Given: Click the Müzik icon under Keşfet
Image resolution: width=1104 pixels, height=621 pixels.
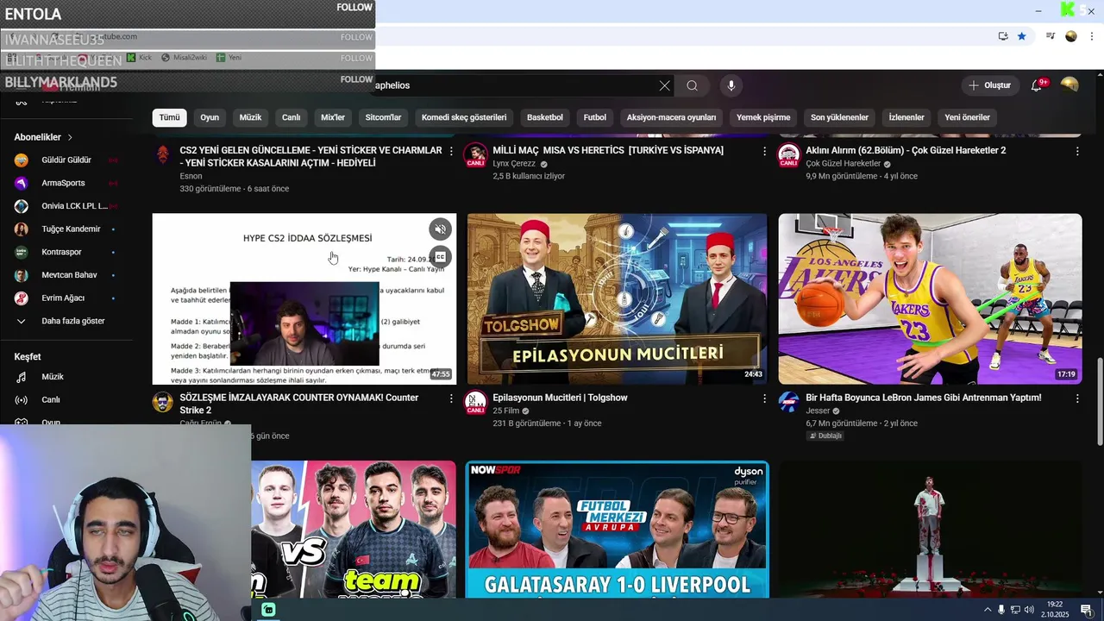Looking at the screenshot, I should click(22, 377).
